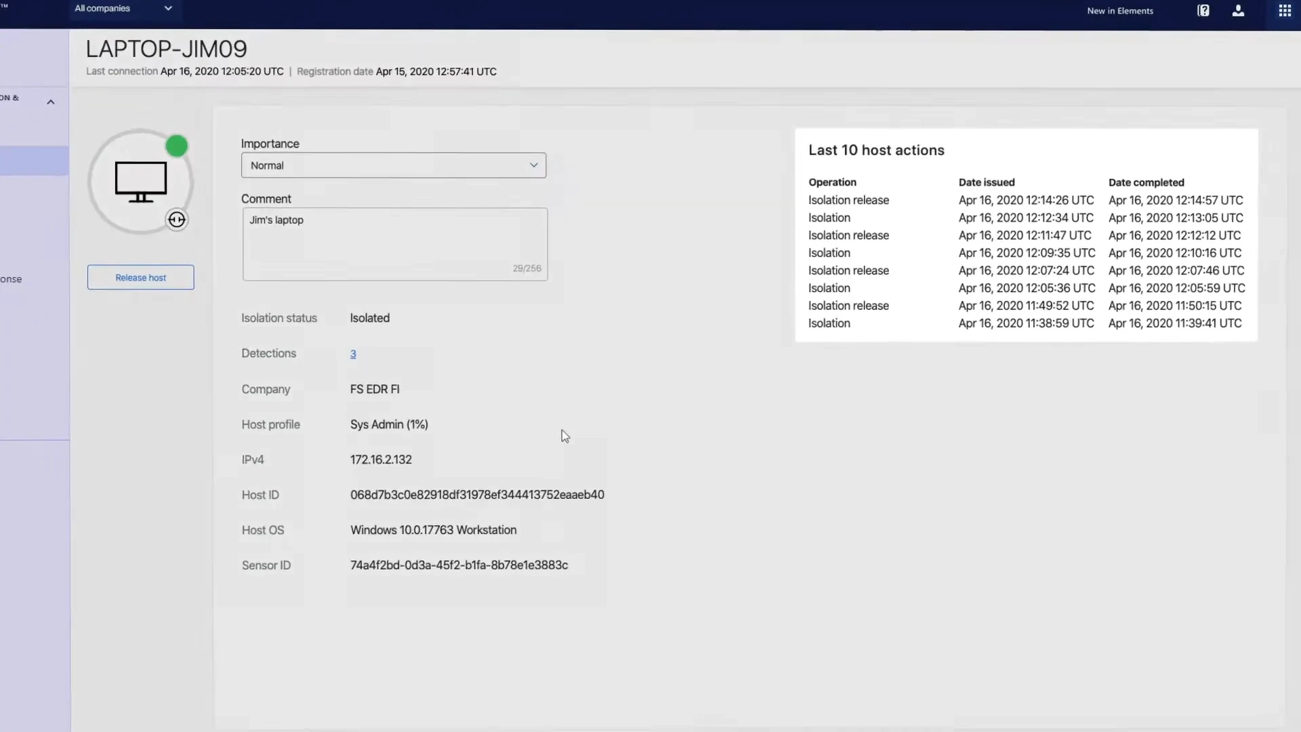Click the computer host icon
The height and width of the screenshot is (732, 1301).
click(x=141, y=182)
